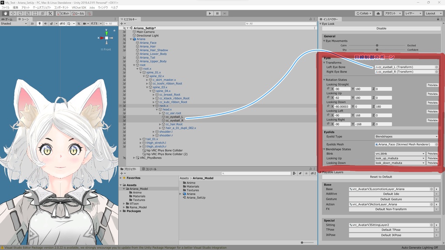Switch to the コンソール tab
This screenshot has width=445, height=250.
click(150, 170)
